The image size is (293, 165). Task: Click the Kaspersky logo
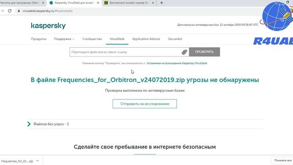click(48, 26)
